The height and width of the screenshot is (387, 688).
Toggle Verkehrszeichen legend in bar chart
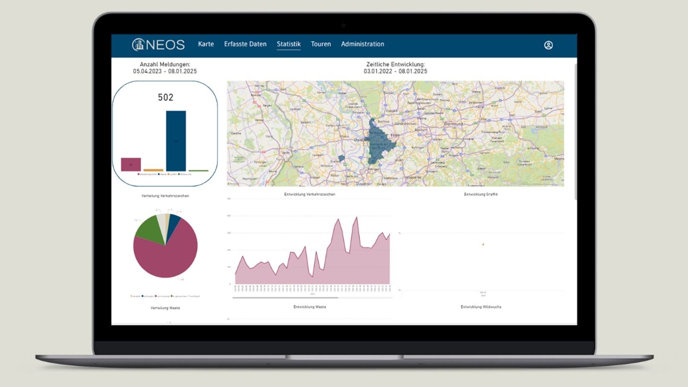point(147,174)
